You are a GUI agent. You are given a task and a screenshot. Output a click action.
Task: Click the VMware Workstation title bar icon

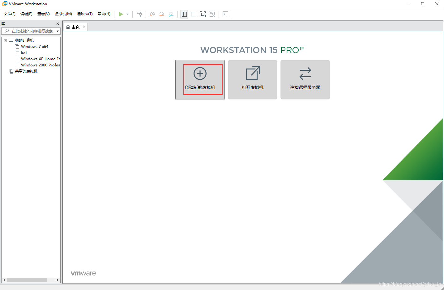[5, 4]
